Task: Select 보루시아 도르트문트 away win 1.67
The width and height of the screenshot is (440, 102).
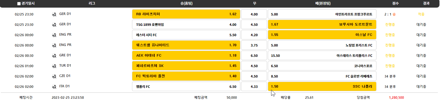Action: (x=322, y=24)
